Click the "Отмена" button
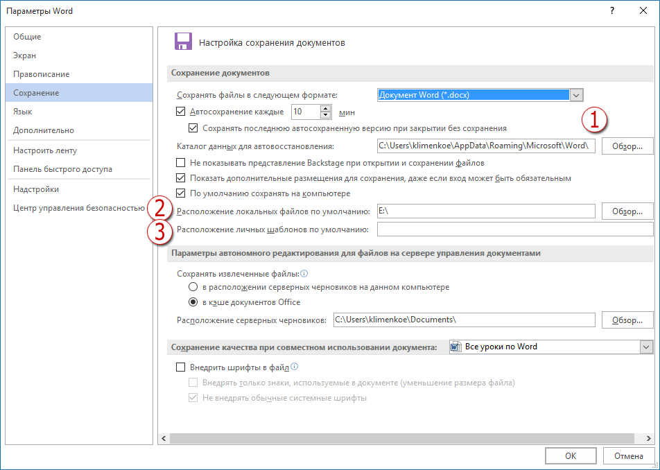 (x=628, y=455)
